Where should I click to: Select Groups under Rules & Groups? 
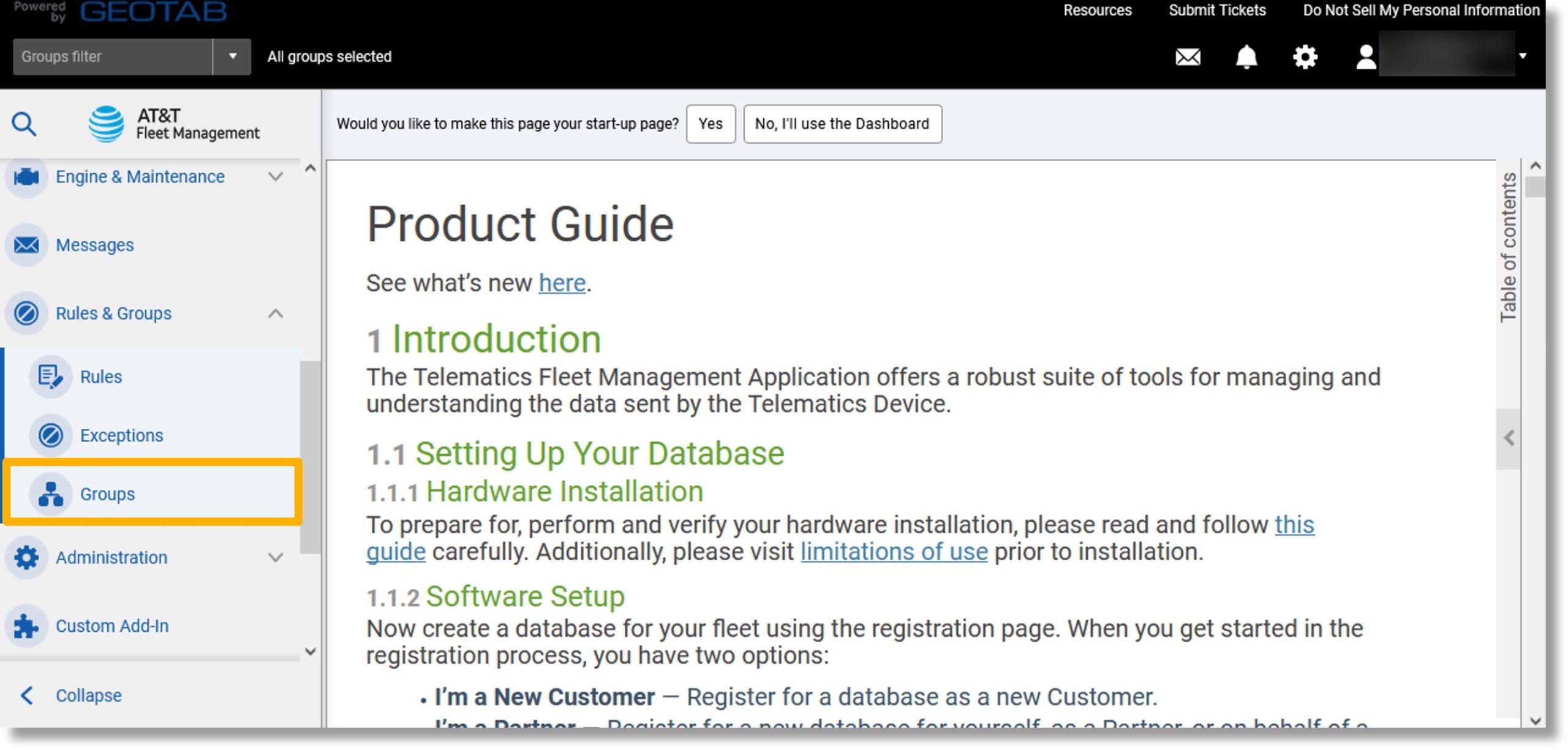coord(107,494)
